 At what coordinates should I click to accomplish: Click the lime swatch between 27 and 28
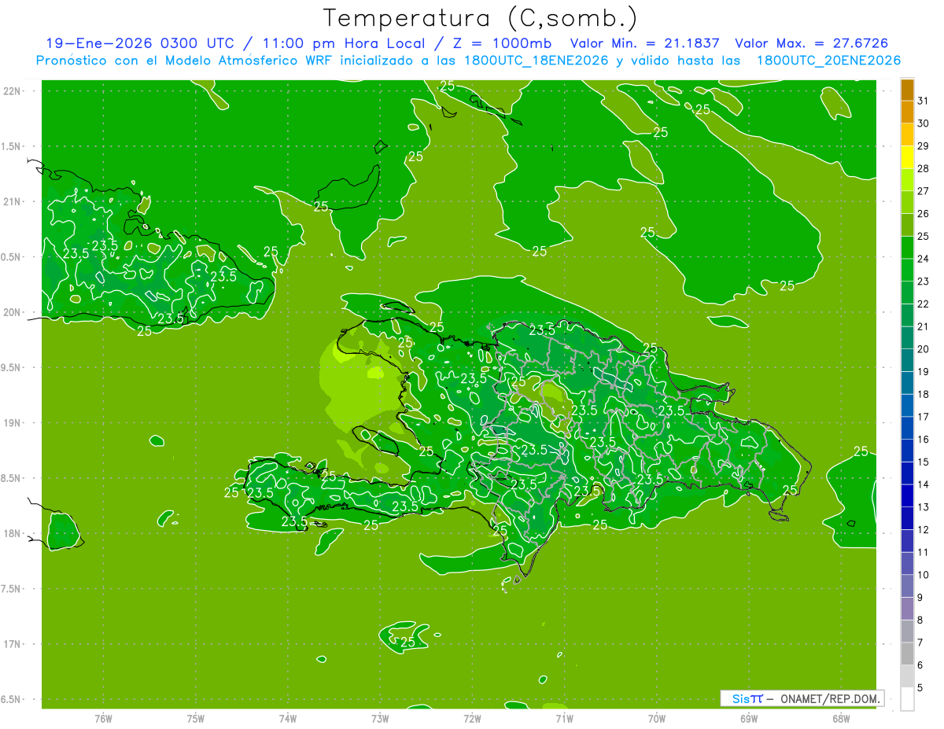pos(908,180)
